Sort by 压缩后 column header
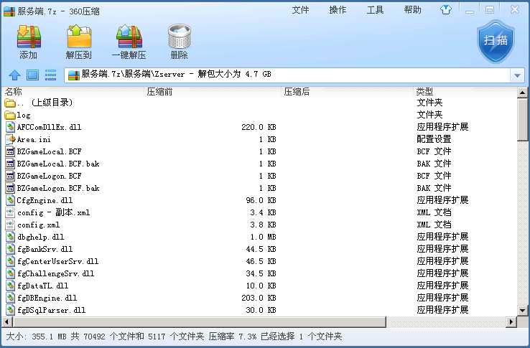530x348 pixels. coord(297,92)
